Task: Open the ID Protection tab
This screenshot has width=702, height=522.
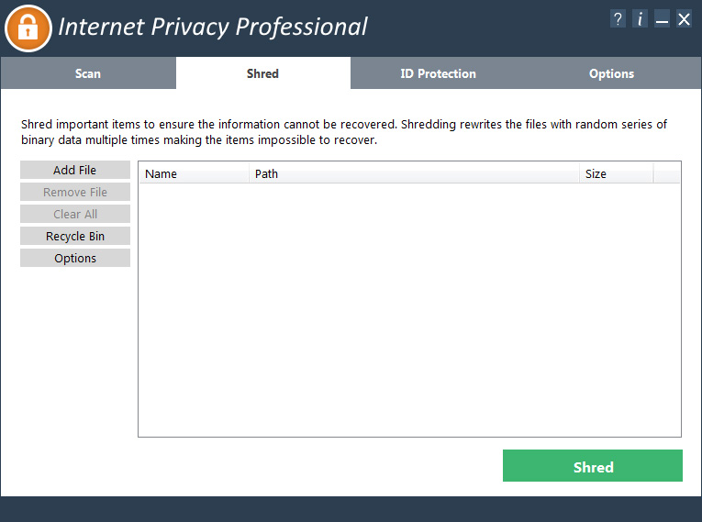Action: pyautogui.click(x=438, y=73)
